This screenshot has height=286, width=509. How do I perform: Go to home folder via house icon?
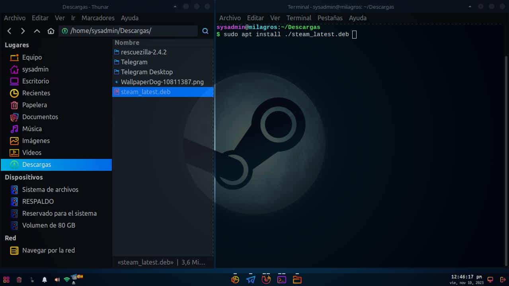point(51,31)
